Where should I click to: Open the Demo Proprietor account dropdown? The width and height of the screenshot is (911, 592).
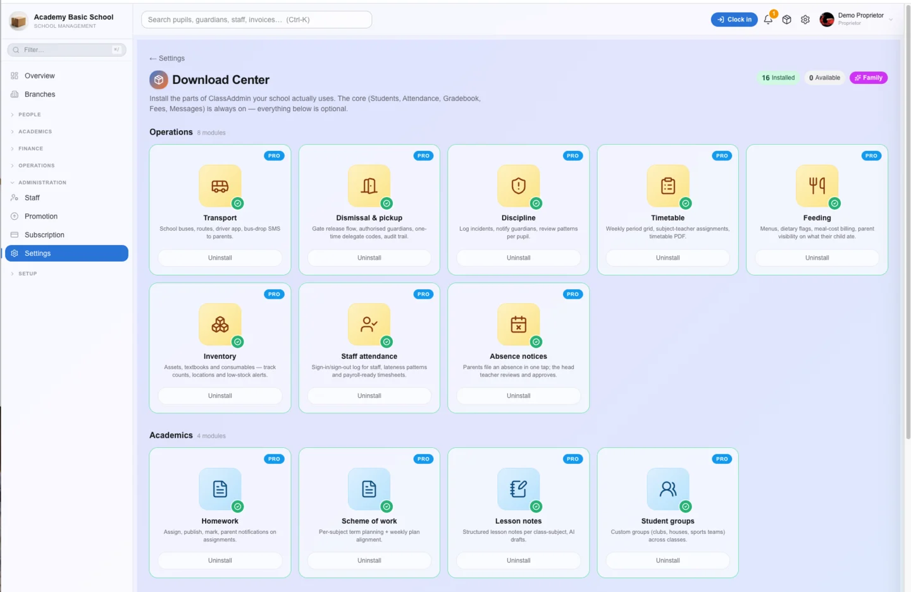click(857, 20)
